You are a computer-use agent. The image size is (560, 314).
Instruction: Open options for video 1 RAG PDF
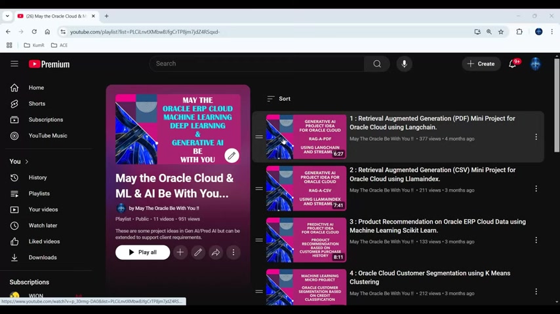pos(536,137)
